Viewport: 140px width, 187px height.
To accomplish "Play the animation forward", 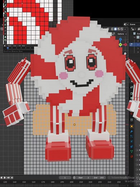I will click(5, 178).
